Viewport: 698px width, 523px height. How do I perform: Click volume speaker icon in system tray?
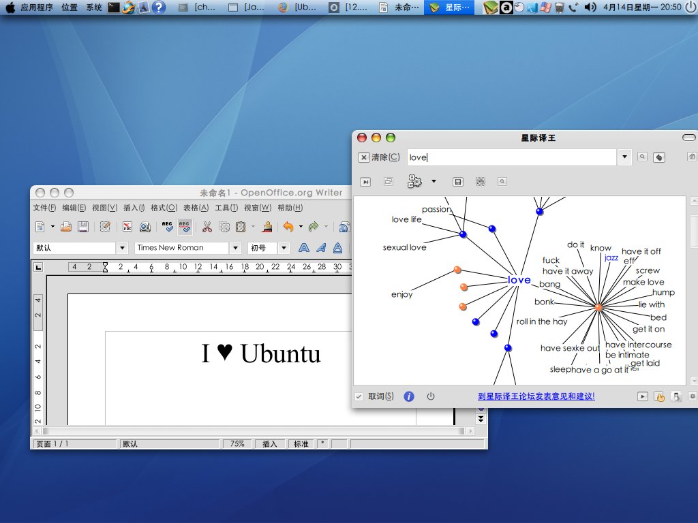[x=590, y=7]
